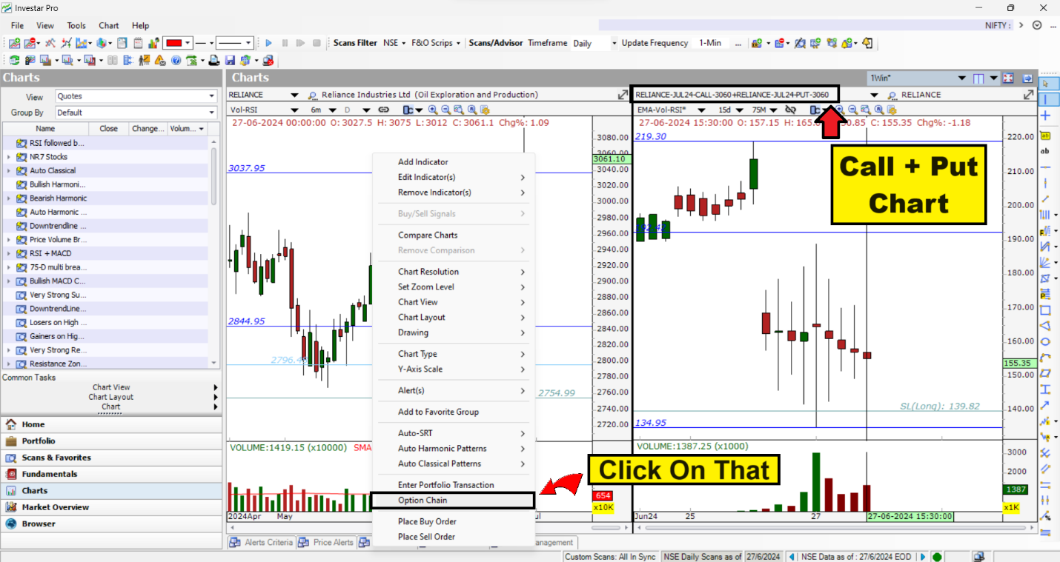Click the blue save disk toolbar icon
Viewport: 1060px width, 562px height.
[230, 61]
